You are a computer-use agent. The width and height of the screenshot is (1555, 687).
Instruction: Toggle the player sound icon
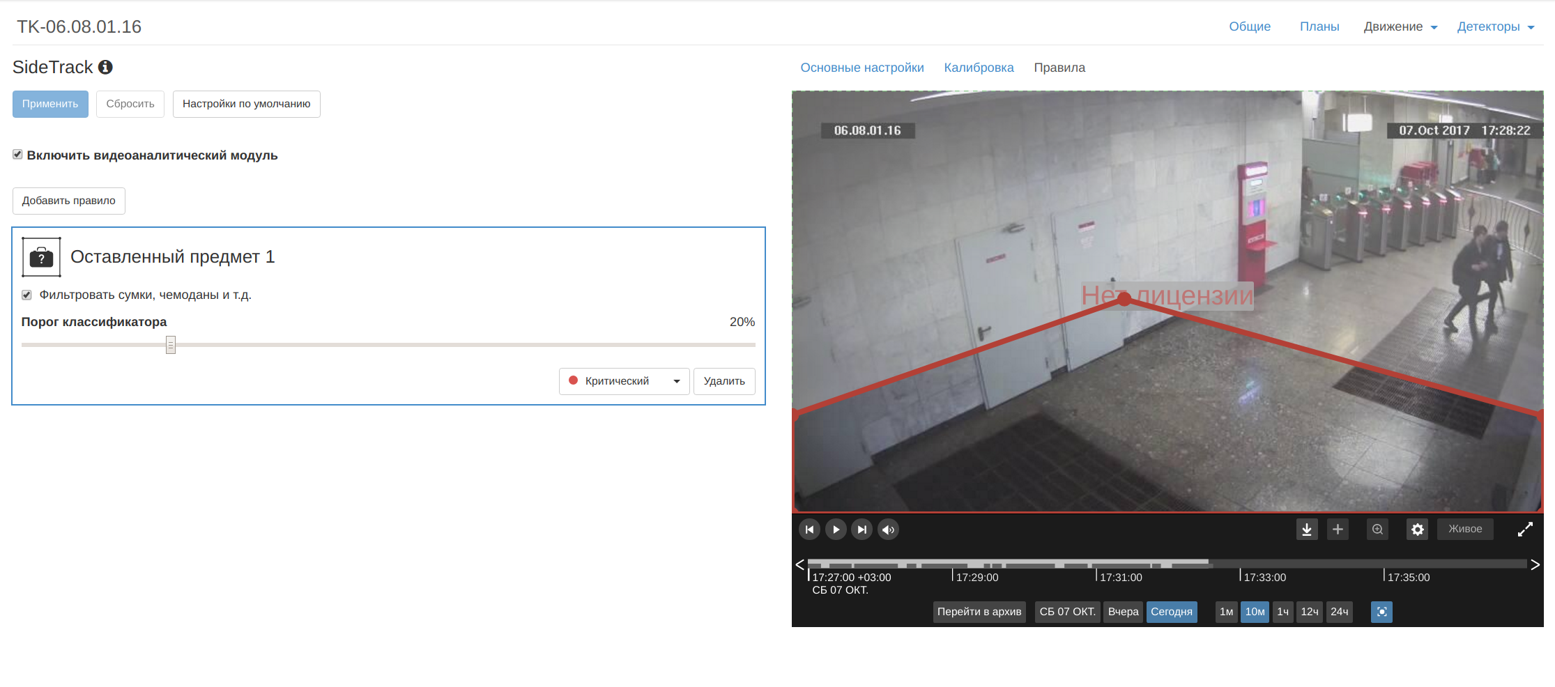click(x=888, y=530)
